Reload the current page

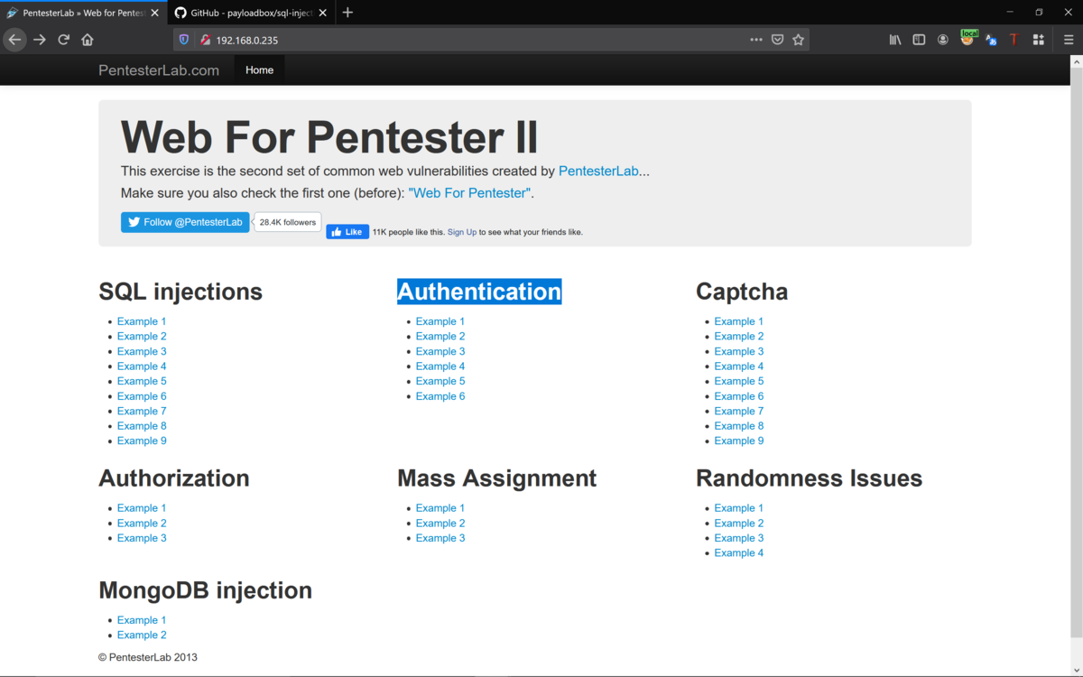tap(64, 40)
